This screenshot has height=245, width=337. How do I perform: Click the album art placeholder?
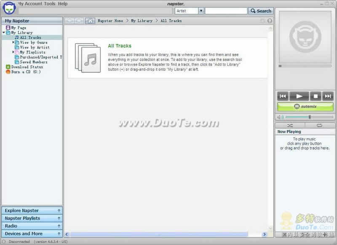click(305, 37)
